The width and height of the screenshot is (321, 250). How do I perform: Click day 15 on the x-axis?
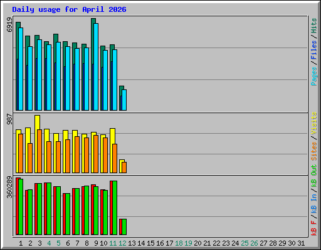pos(150,243)
